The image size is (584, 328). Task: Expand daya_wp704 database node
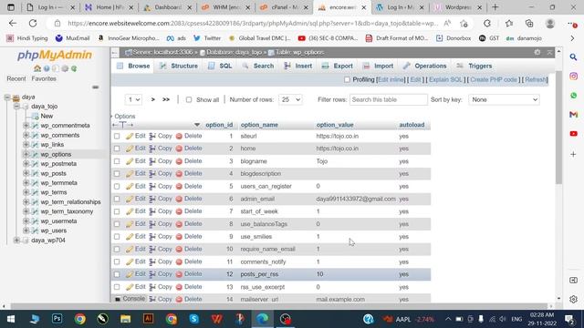16,241
